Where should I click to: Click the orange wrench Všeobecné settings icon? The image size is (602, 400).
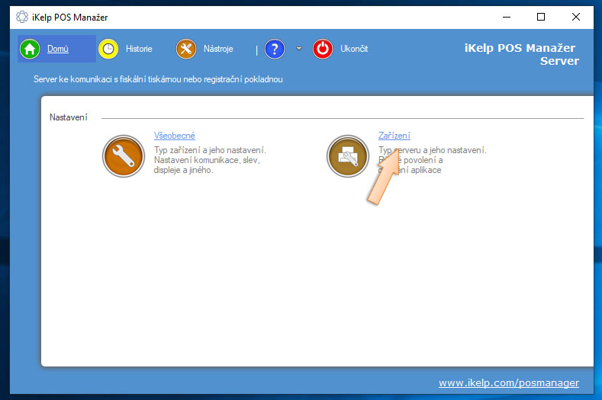tap(124, 155)
